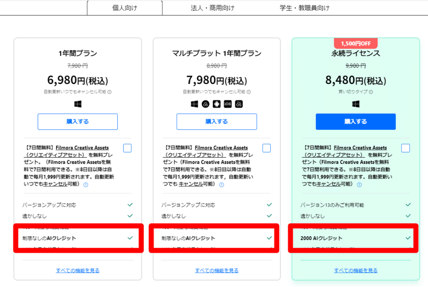The height and width of the screenshot is (287, 428).
Task: Open the Filmora Creative Assets link in 永続ライセンス
Action: coord(360,148)
